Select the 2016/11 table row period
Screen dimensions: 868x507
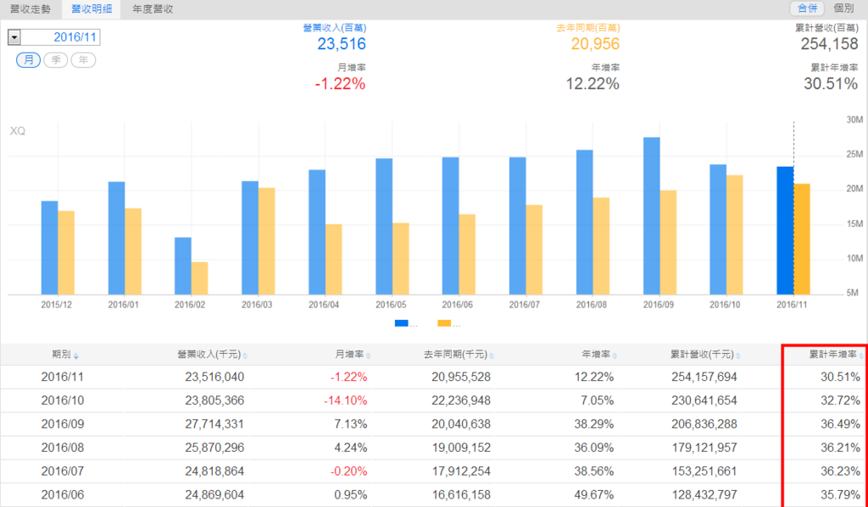point(62,377)
